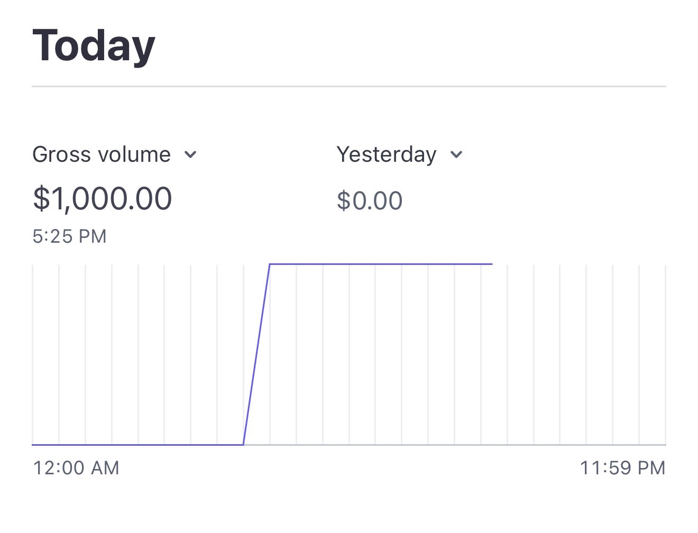
Task: Click the Today heading
Action: click(x=94, y=46)
